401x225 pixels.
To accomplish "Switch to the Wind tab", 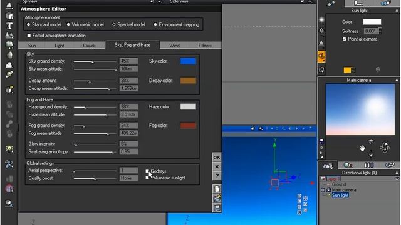I will pyautogui.click(x=174, y=46).
